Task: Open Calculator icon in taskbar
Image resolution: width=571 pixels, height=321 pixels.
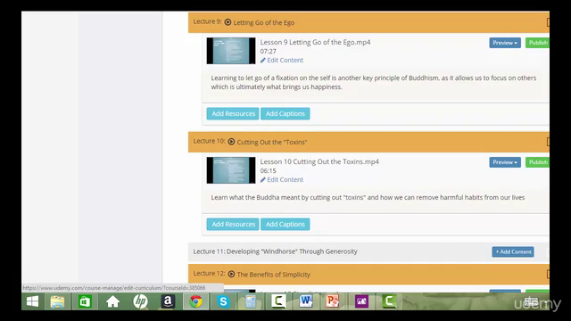Action: point(251,301)
